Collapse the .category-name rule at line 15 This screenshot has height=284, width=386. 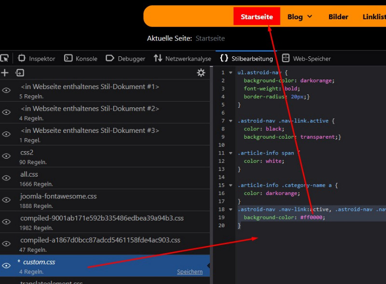231,185
